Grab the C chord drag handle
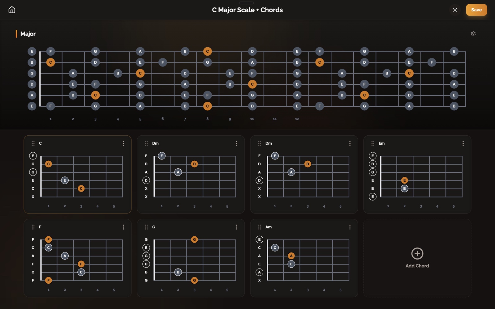 33,143
